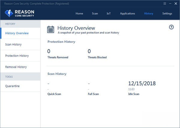This screenshot has width=180, height=128.
Task: Open Quarantine under Tools
Action: pos(20,86)
